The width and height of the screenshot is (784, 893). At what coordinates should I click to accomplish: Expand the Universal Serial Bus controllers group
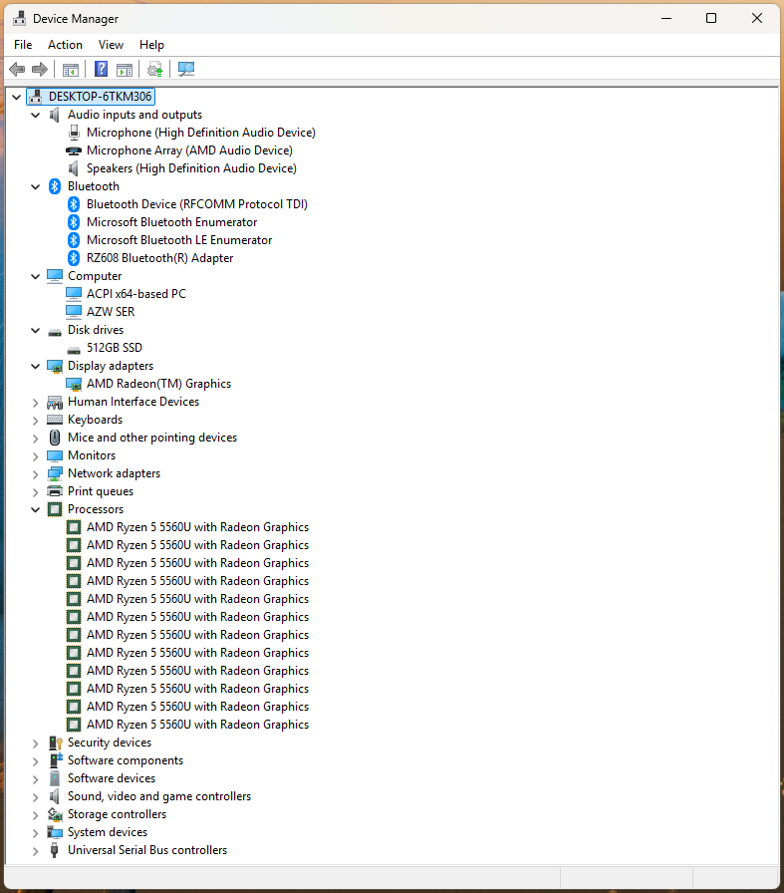coord(35,851)
